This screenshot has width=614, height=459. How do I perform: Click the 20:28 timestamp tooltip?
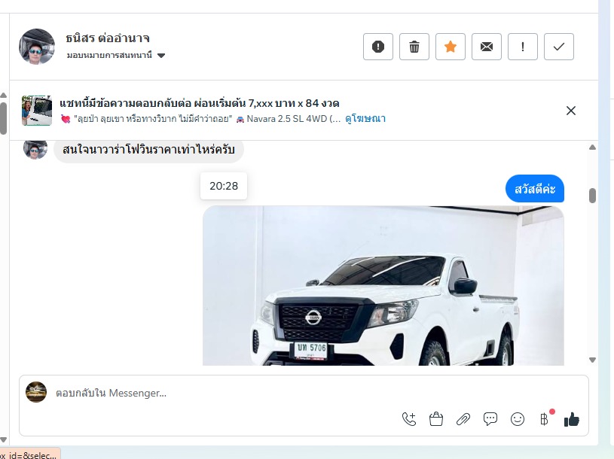pos(224,186)
